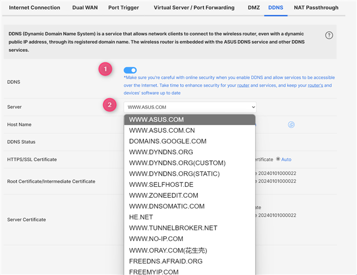Pick WWW.SELFHOST.DE from the list
Viewport: 357px width, 275px height.
190,185
